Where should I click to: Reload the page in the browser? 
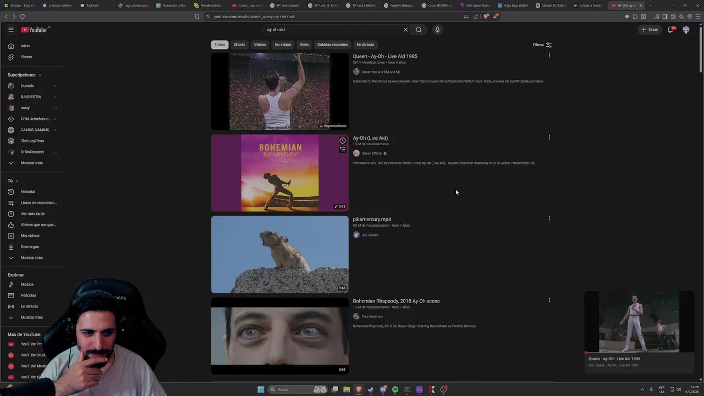click(22, 16)
